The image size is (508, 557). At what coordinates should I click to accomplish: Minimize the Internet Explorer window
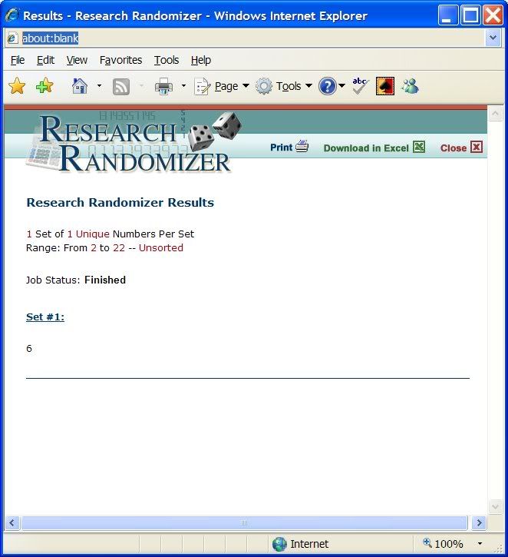pyautogui.click(x=447, y=15)
